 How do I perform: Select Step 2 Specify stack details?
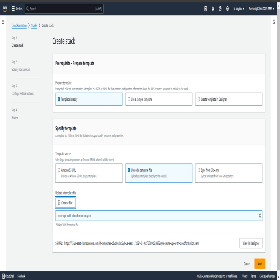pos(21,69)
